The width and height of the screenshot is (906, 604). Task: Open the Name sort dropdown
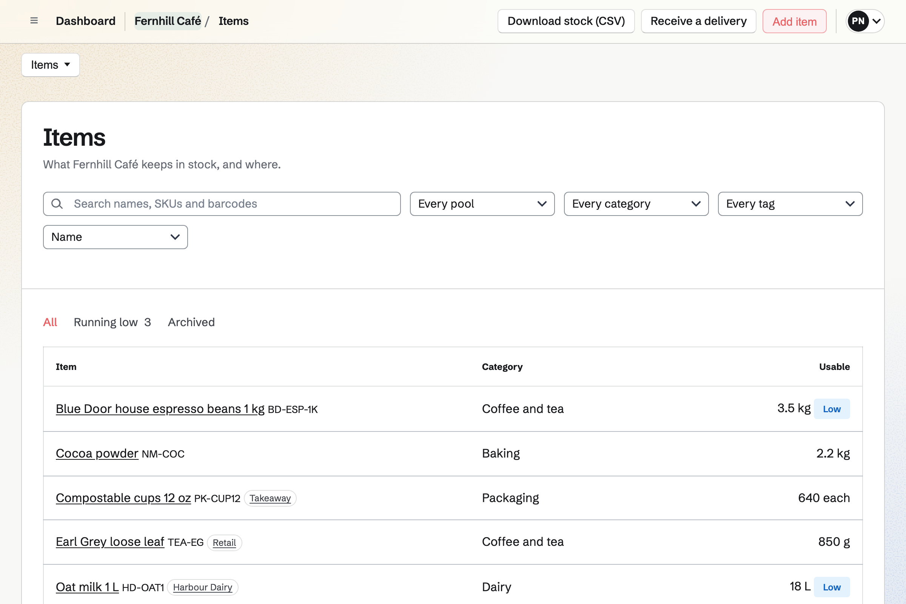click(x=116, y=237)
